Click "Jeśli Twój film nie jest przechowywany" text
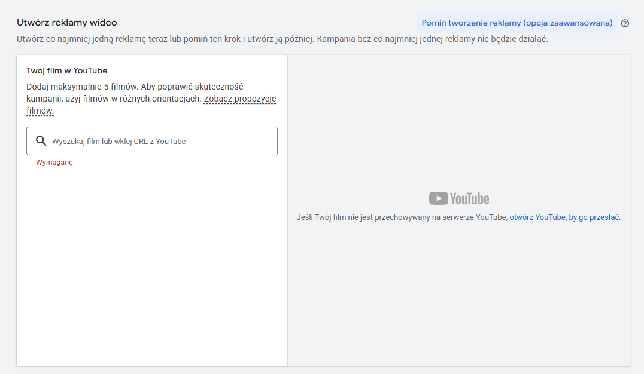The width and height of the screenshot is (644, 374). 402,217
